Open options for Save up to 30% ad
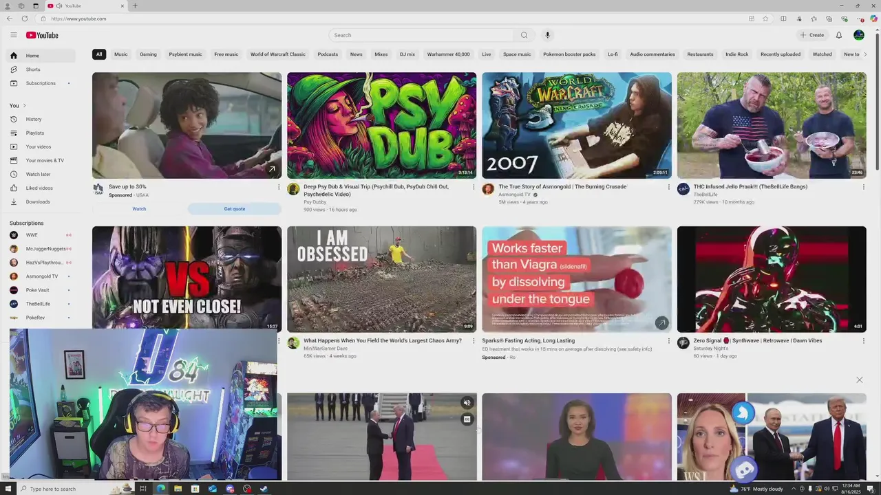Image resolution: width=881 pixels, height=495 pixels. (279, 187)
